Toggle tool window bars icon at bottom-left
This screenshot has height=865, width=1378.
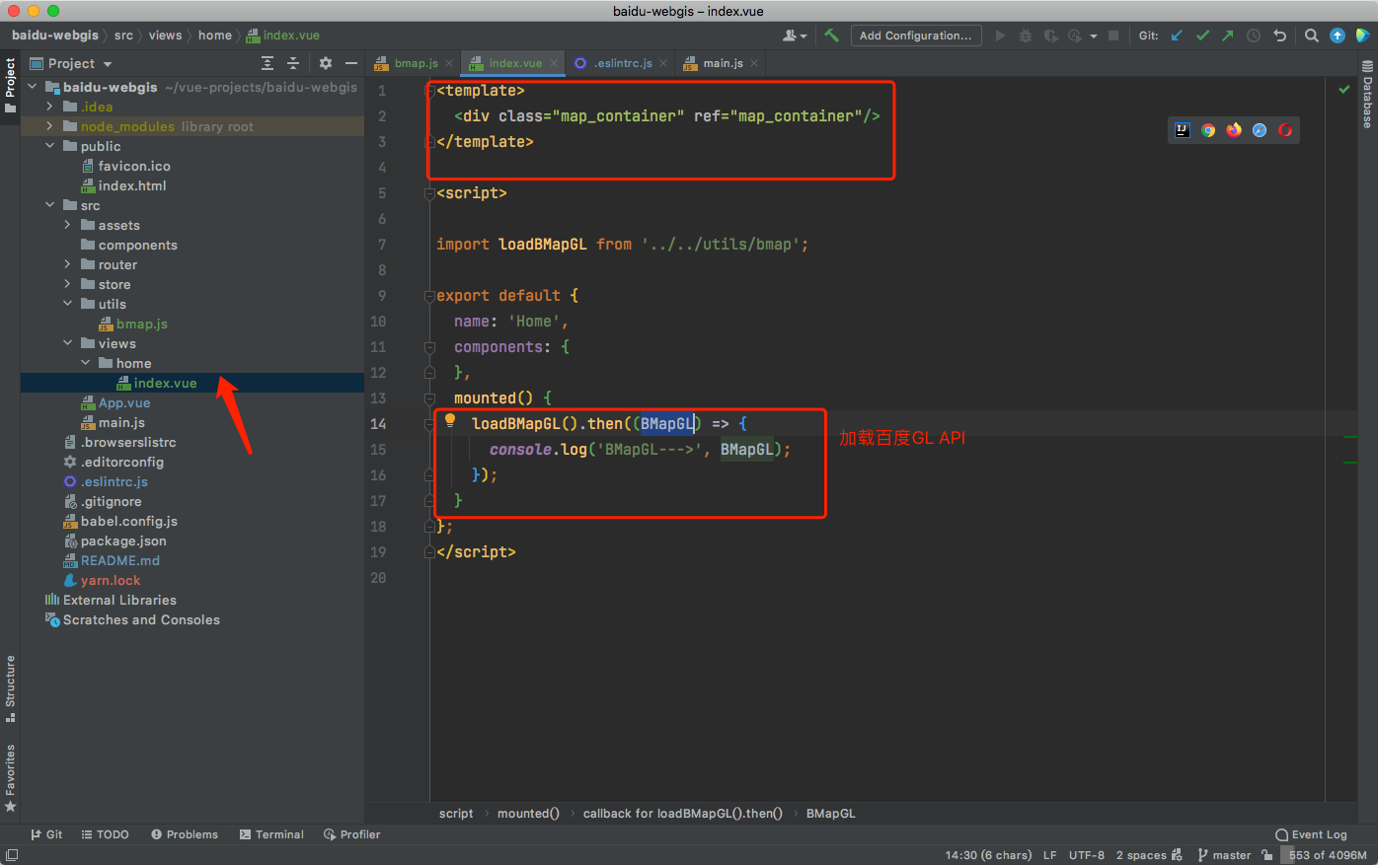[x=12, y=855]
